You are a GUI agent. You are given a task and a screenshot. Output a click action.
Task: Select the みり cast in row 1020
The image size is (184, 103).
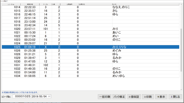coord(146,29)
